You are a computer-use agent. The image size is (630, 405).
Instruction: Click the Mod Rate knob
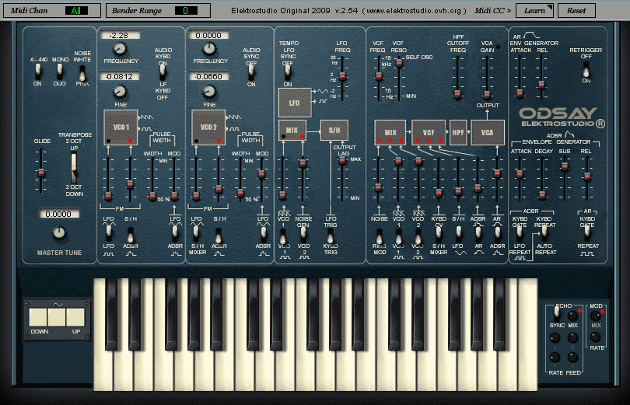point(596,337)
